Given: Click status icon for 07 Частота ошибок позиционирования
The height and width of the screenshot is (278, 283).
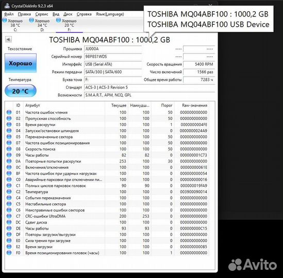Looking at the screenshot, I should pos(9,143).
